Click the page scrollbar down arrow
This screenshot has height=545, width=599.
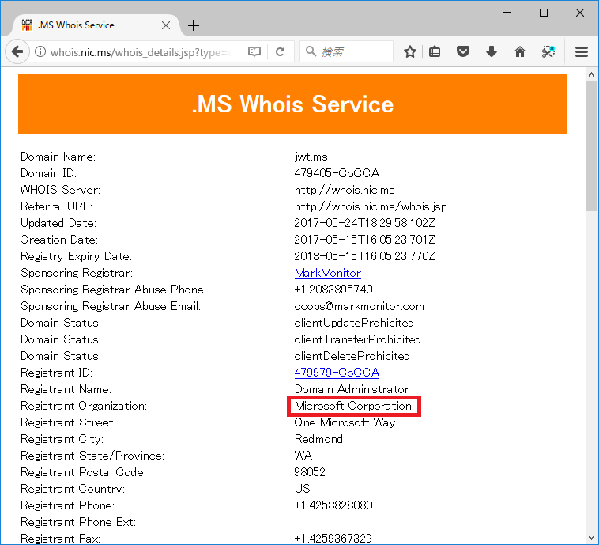click(x=591, y=537)
